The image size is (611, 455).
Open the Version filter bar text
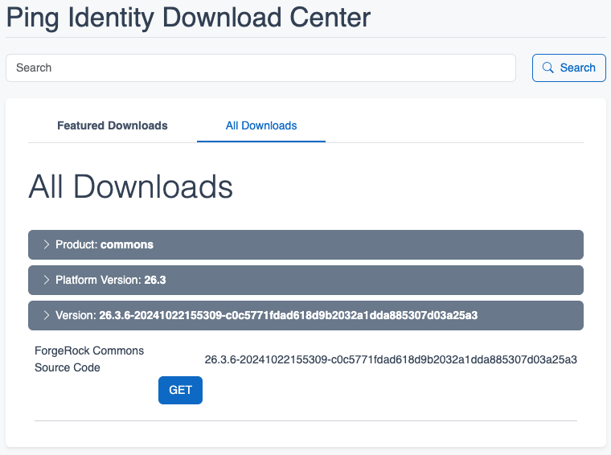pos(267,315)
